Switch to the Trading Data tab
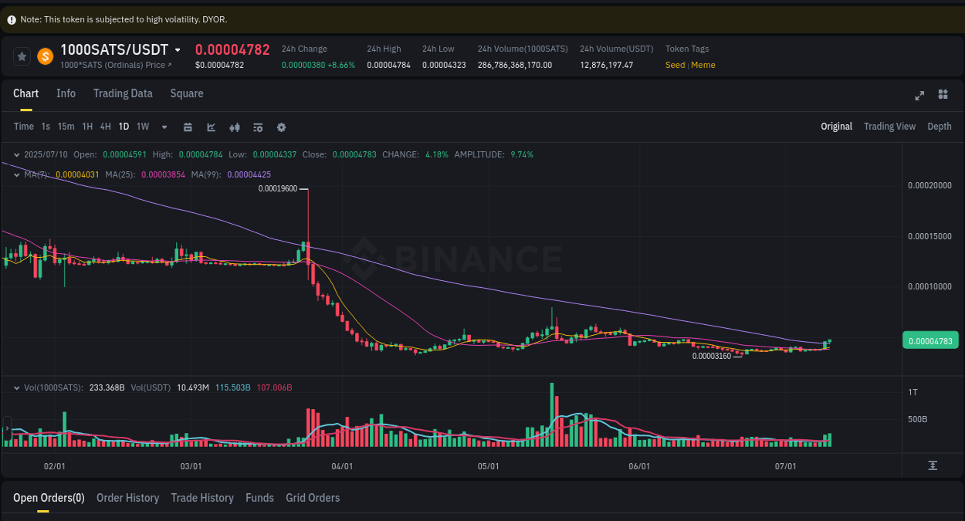The image size is (965, 521). tap(123, 93)
